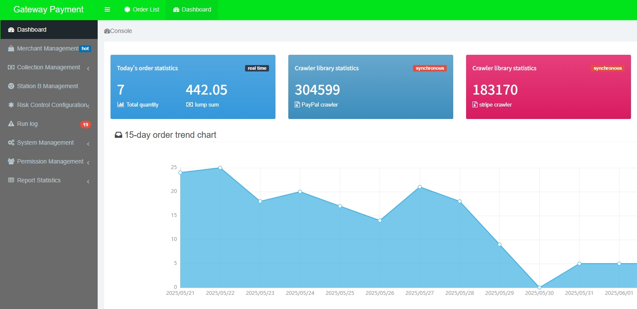Click the Merchant Management bag icon
Viewport: 637px width, 309px height.
[x=11, y=48]
